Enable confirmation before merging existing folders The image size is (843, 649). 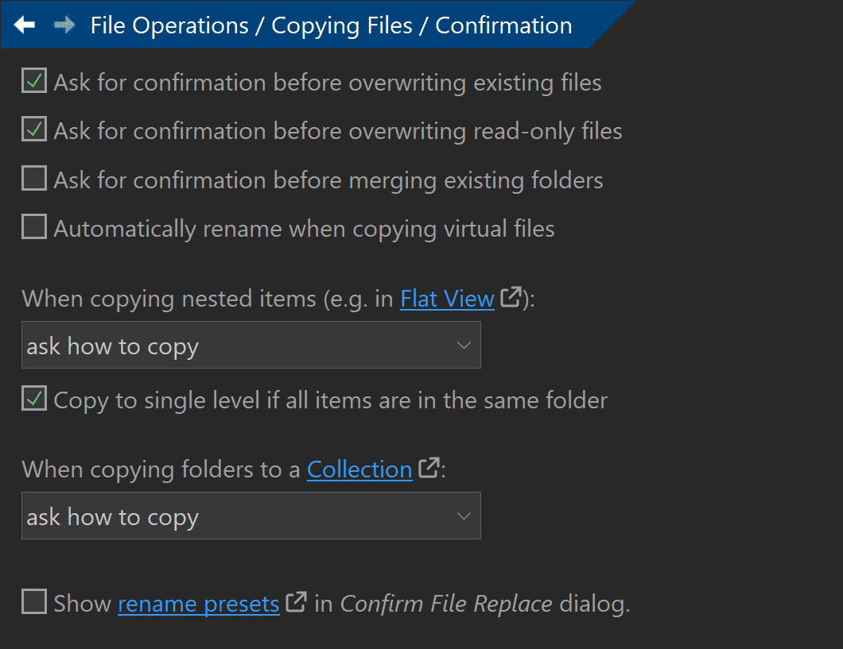(34, 178)
